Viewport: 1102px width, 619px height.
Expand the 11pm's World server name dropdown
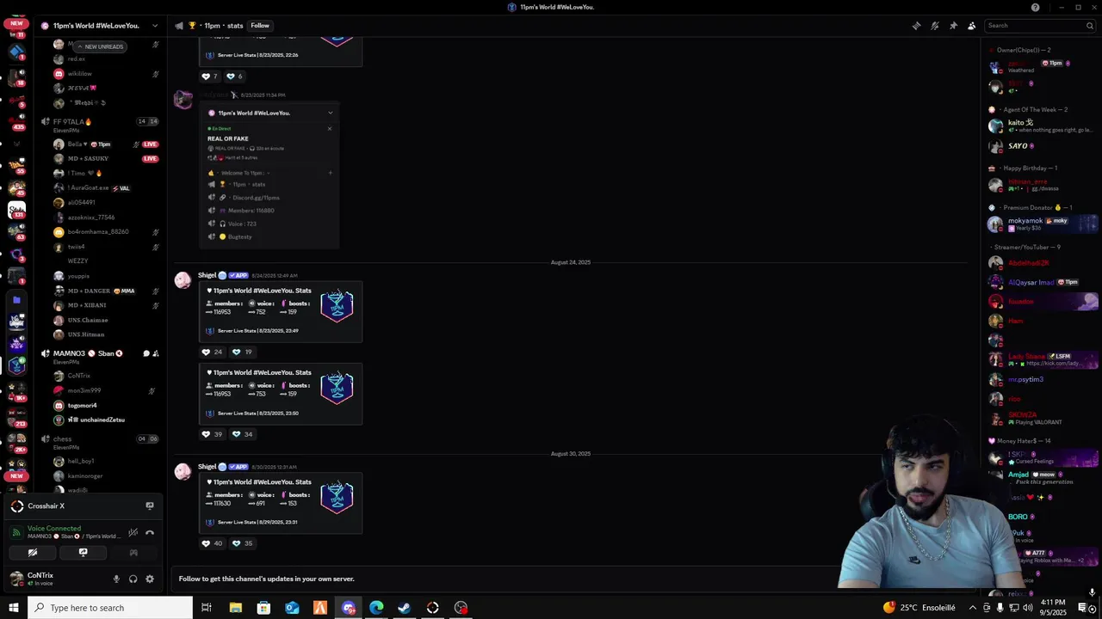[155, 26]
